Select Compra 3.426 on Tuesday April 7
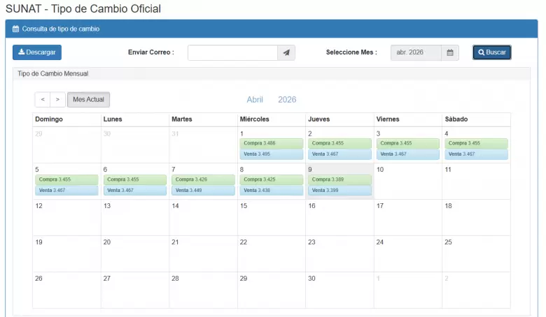The height and width of the screenshot is (317, 546). tap(203, 179)
